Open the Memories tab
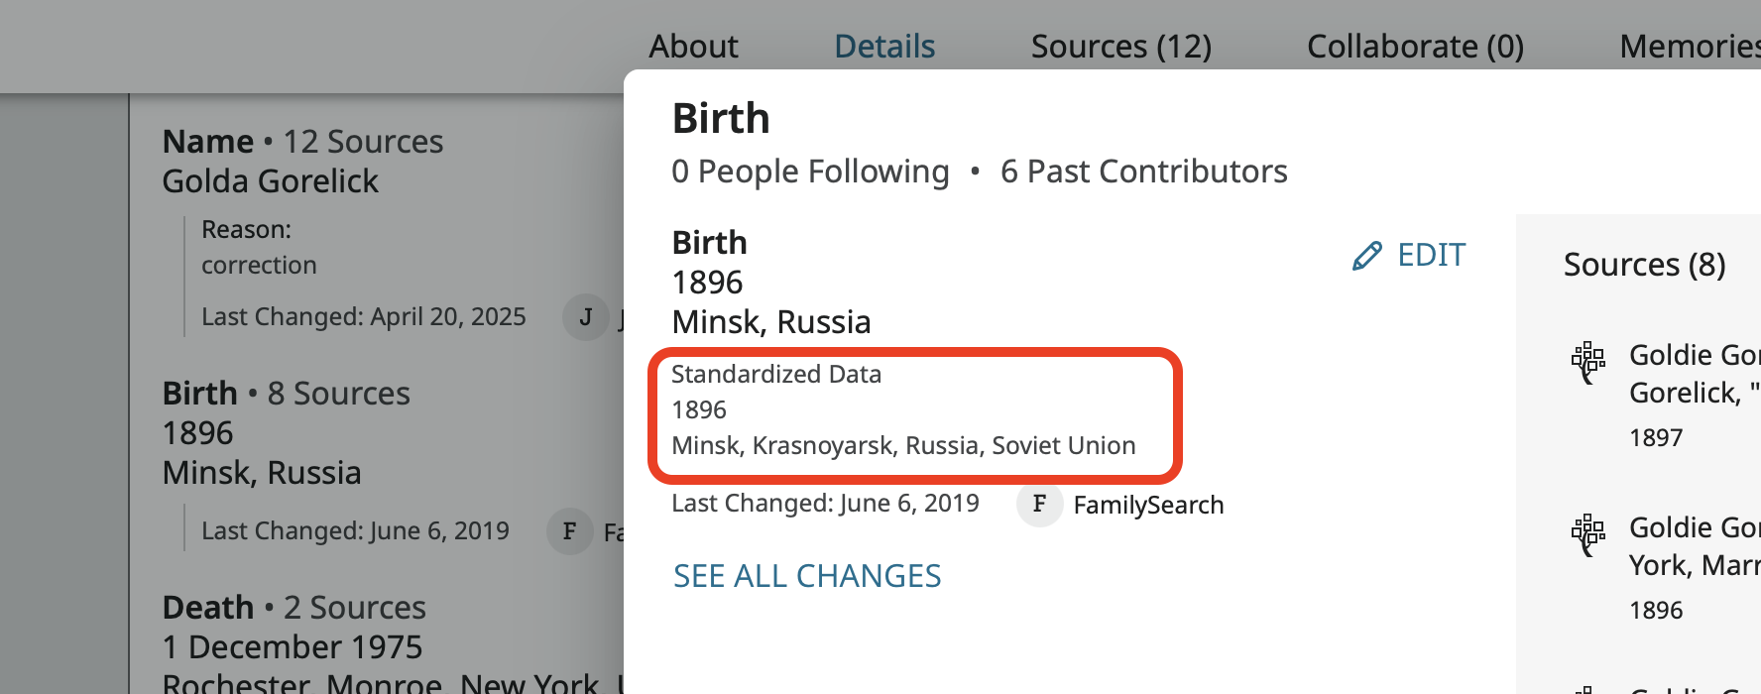1761x694 pixels. 1688,47
